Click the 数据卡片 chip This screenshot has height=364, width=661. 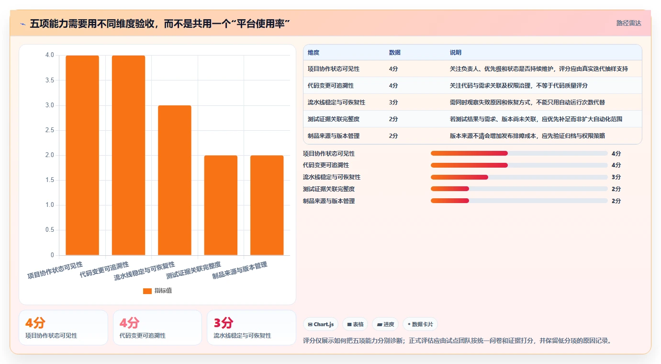[x=420, y=324]
